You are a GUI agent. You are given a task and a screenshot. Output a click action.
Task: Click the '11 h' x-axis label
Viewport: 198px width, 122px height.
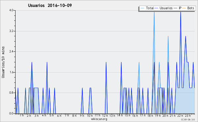[97, 115]
